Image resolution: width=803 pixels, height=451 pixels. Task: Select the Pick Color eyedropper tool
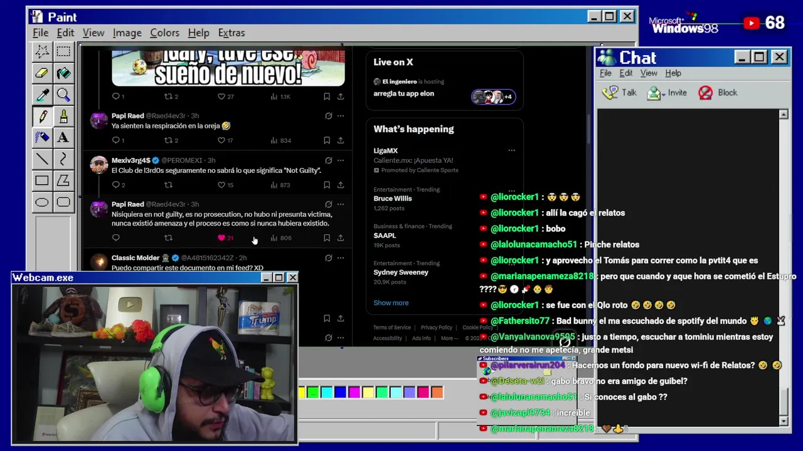point(42,95)
